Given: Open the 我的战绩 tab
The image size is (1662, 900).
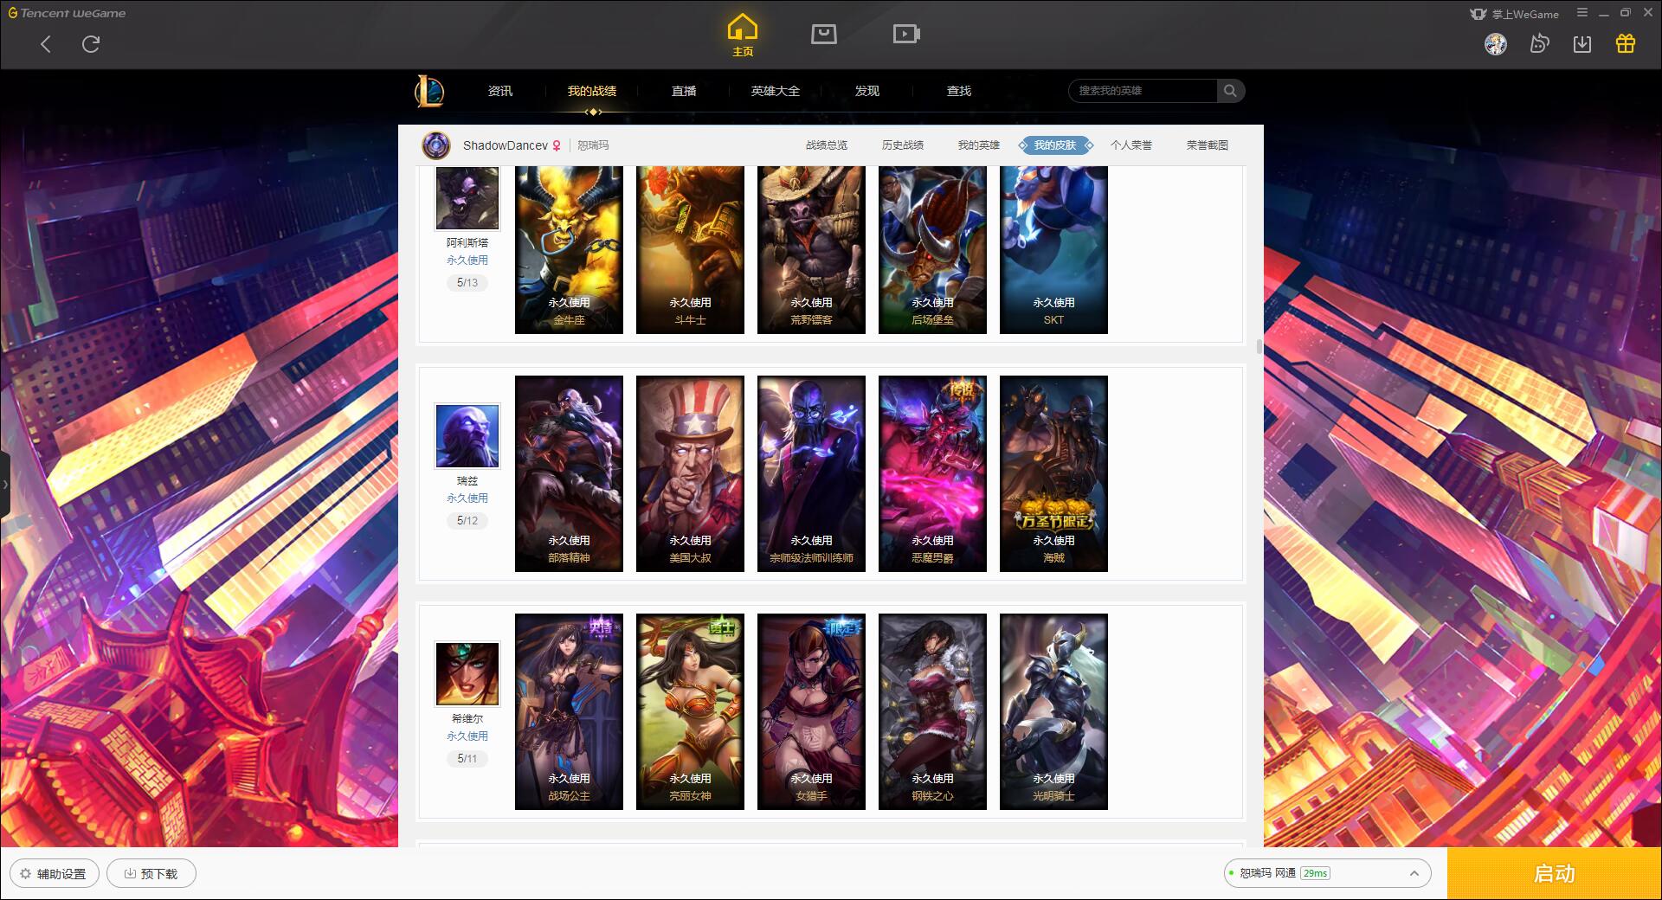Looking at the screenshot, I should (x=592, y=91).
